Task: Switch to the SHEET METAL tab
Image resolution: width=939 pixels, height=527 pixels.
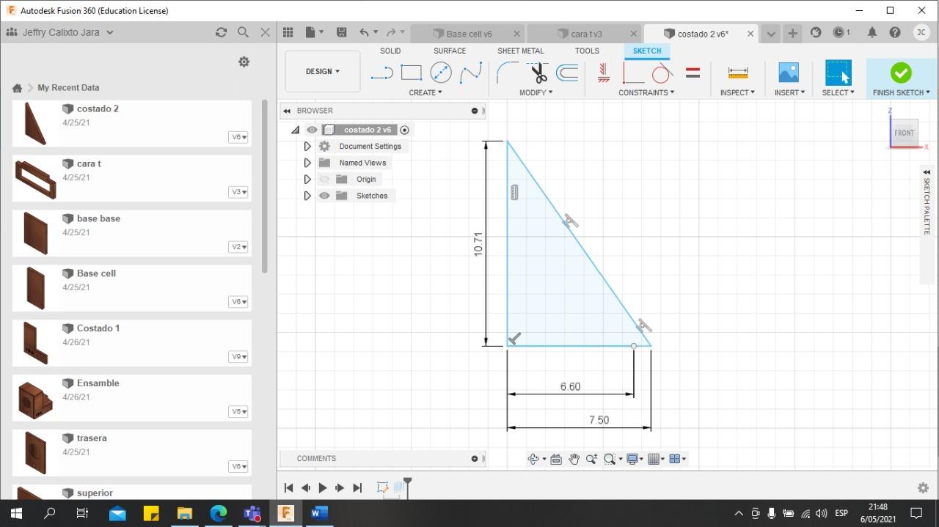Action: 521,51
